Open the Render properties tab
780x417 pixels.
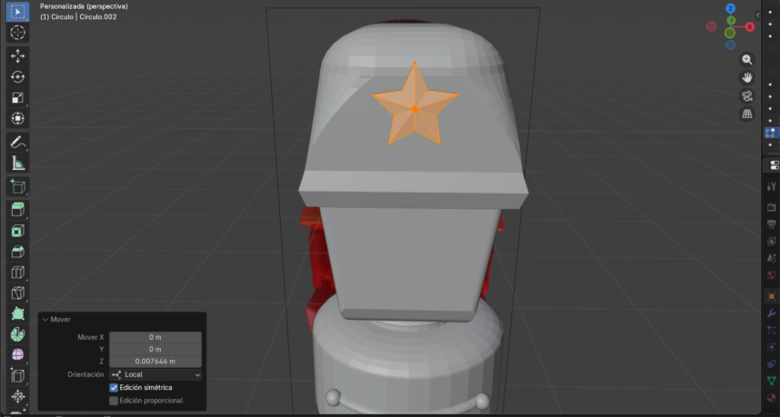point(772,207)
